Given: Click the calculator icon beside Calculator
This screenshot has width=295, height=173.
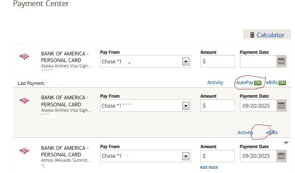Looking at the screenshot, I should pyautogui.click(x=252, y=35).
